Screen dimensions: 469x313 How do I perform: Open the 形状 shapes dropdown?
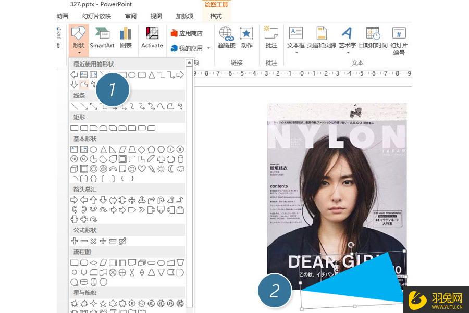pyautogui.click(x=78, y=40)
